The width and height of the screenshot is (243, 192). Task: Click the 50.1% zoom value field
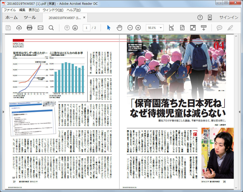152,28
